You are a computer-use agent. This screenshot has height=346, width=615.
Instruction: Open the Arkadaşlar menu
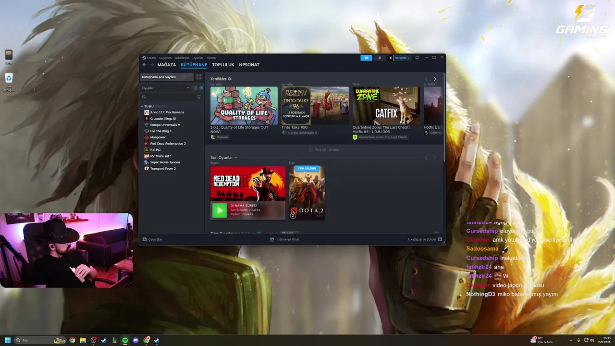[x=182, y=58]
